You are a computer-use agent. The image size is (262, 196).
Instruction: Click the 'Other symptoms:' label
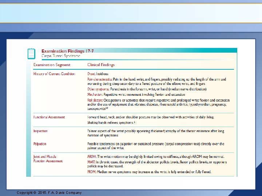pos(98,89)
